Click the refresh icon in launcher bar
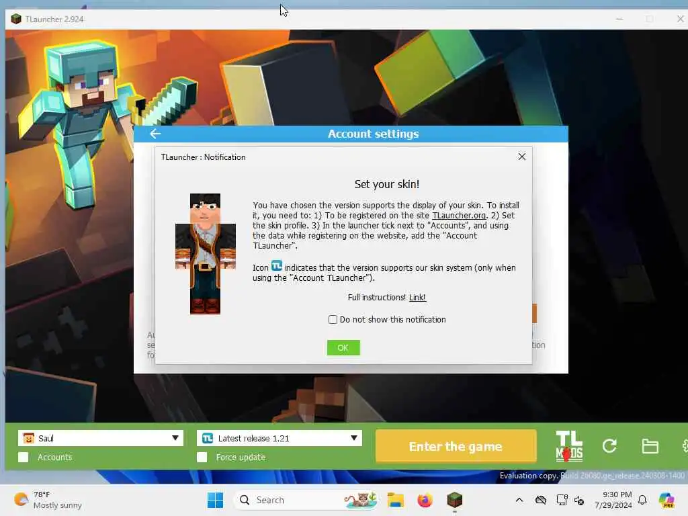 point(609,446)
